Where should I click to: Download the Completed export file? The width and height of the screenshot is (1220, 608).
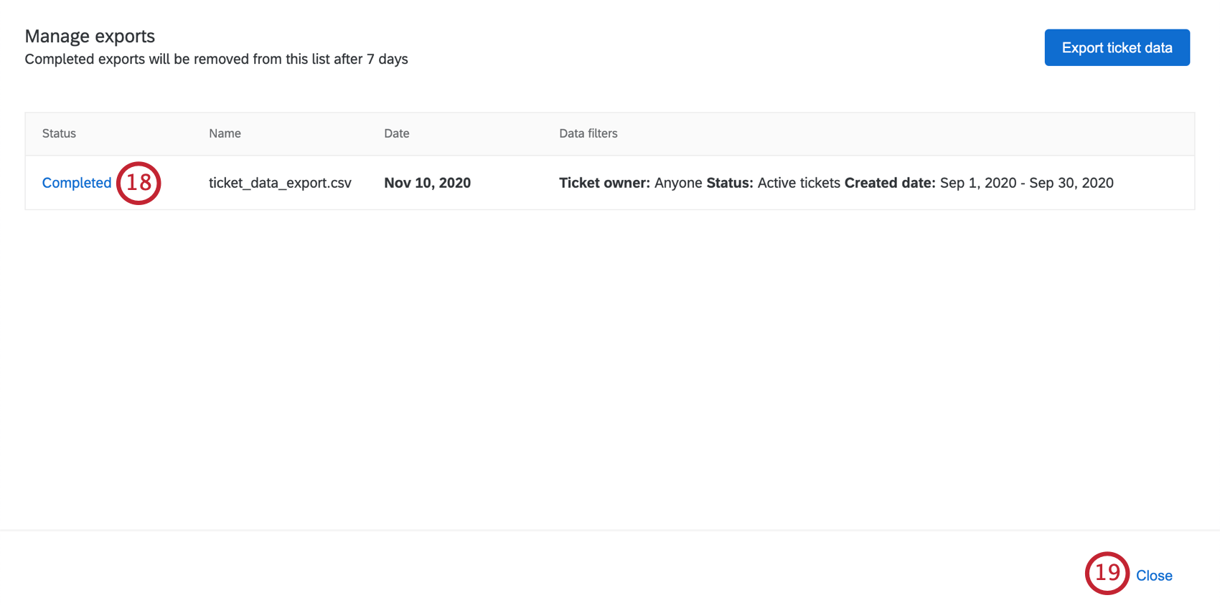coord(77,183)
